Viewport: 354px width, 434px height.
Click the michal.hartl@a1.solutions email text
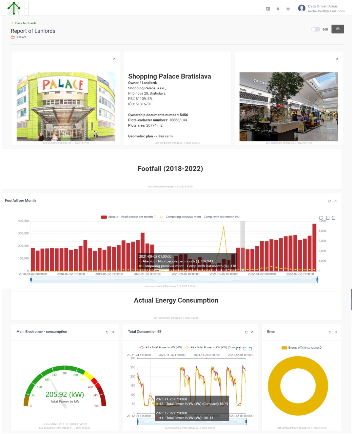326,11
